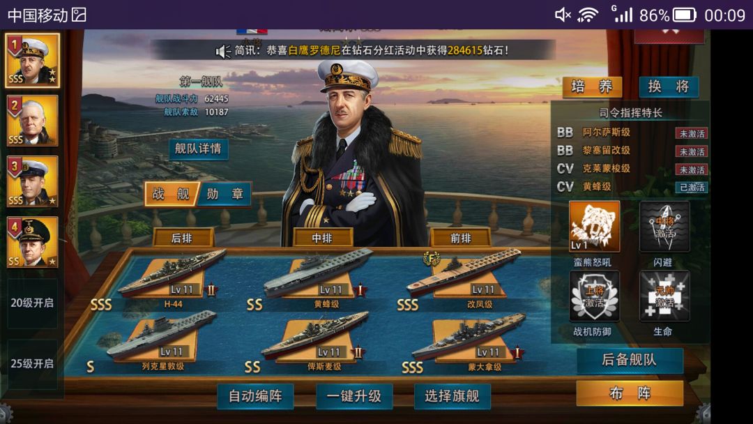Select the H-44 battleship slot
The height and width of the screenshot is (424, 753).
tap(171, 278)
